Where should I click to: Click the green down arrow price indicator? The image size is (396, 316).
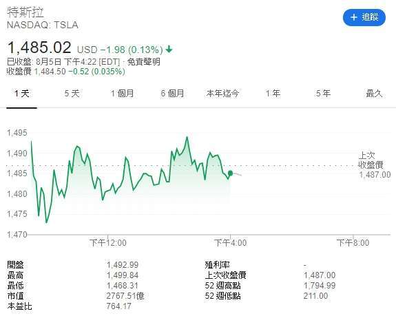click(x=169, y=49)
